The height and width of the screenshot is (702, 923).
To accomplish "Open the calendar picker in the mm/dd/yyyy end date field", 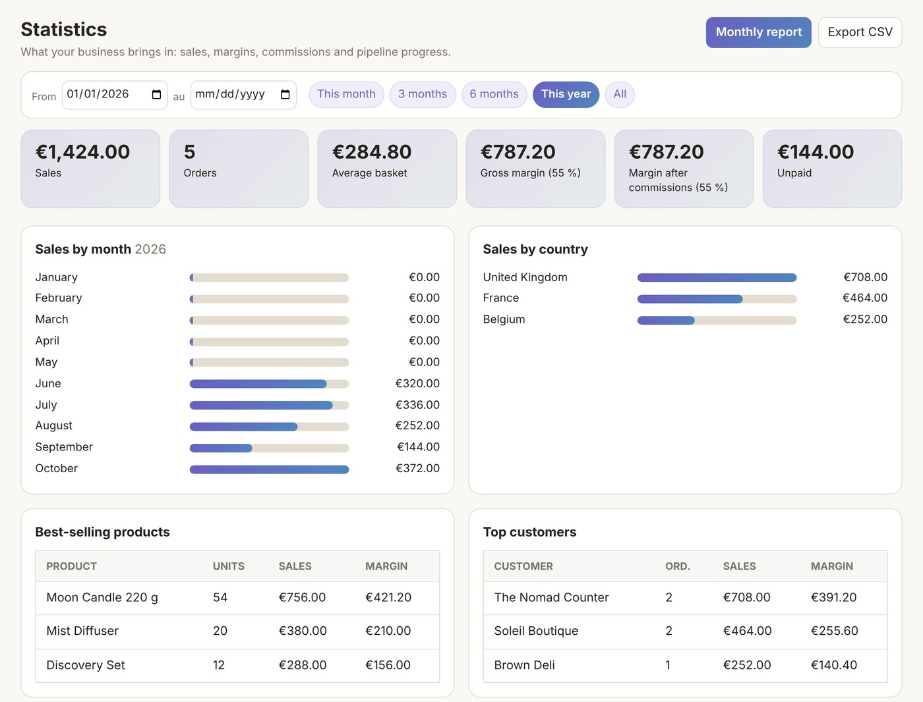I will pos(285,95).
